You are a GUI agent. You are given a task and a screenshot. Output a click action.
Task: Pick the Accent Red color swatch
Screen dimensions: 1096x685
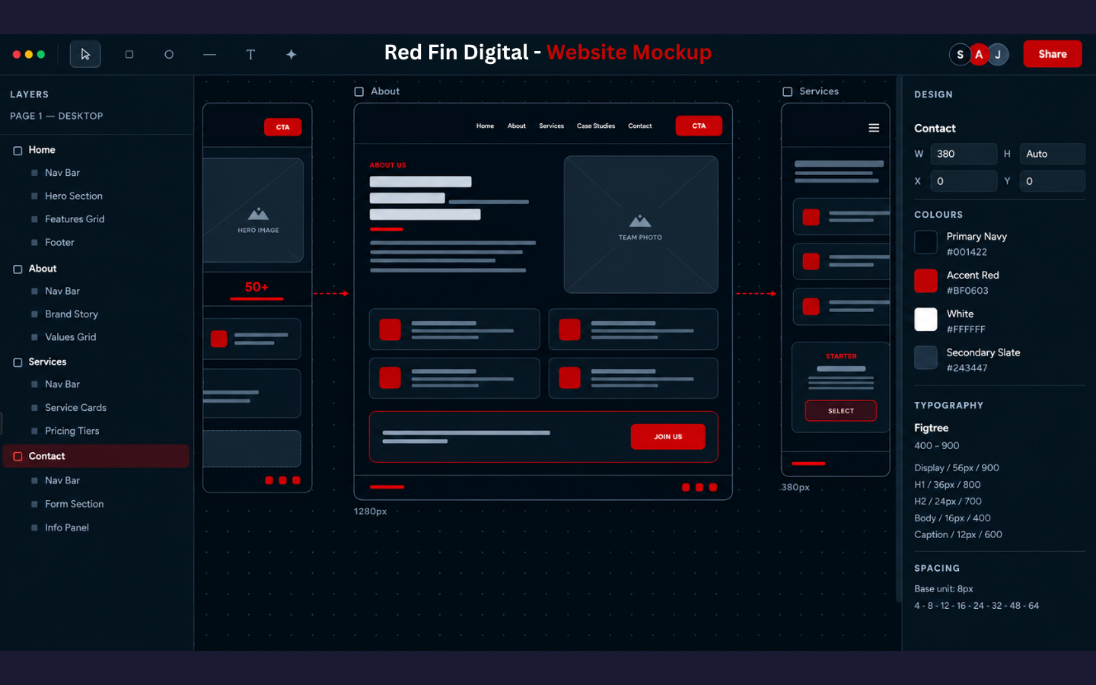click(x=926, y=281)
